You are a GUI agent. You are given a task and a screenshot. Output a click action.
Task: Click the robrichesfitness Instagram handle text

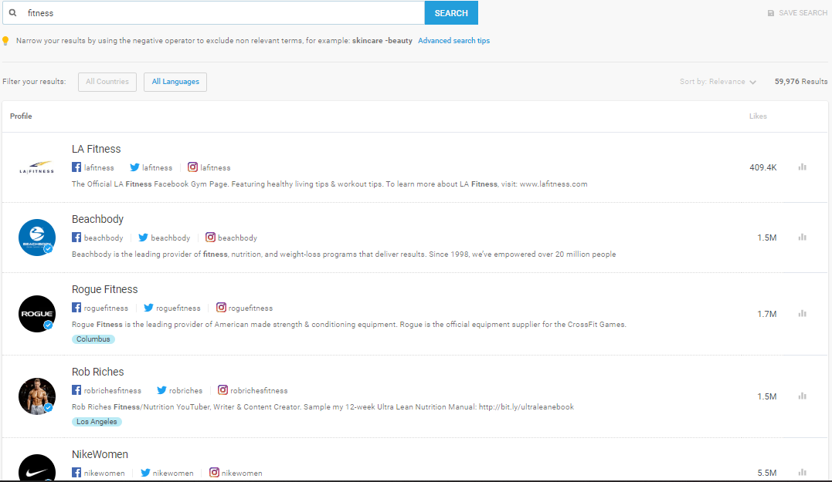(259, 390)
